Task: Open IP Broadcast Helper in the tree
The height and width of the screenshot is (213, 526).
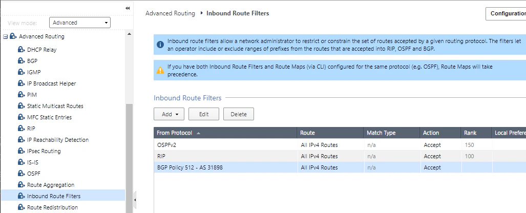Action: pyautogui.click(x=51, y=83)
